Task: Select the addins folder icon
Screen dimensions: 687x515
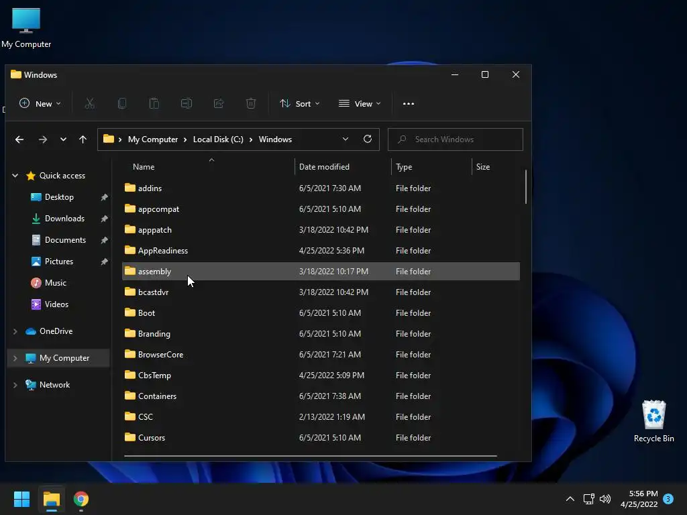Action: coord(129,188)
